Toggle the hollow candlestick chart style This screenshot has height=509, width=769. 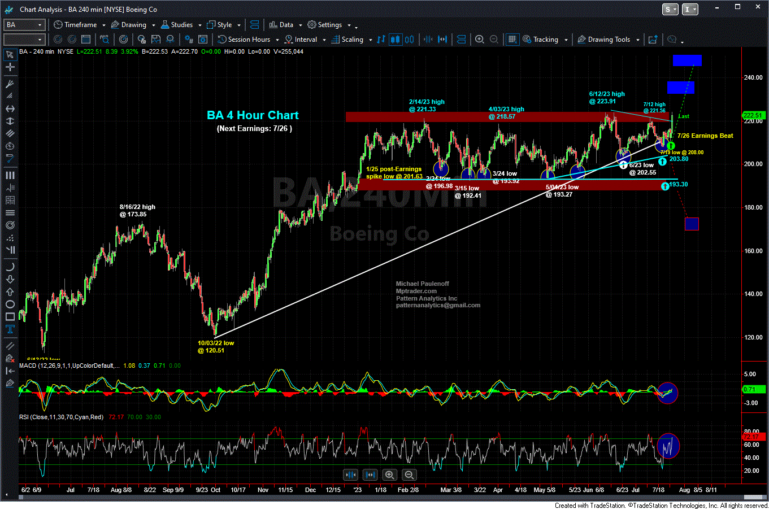[x=409, y=39]
